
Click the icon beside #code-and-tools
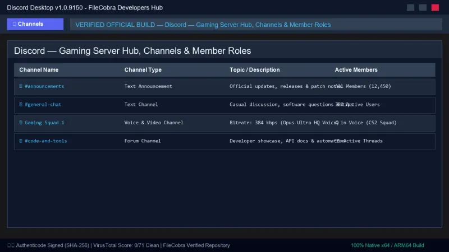(x=21, y=141)
